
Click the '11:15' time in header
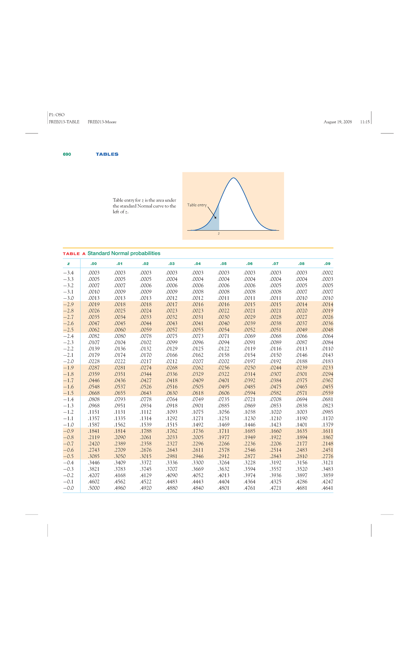pyautogui.click(x=365, y=122)
